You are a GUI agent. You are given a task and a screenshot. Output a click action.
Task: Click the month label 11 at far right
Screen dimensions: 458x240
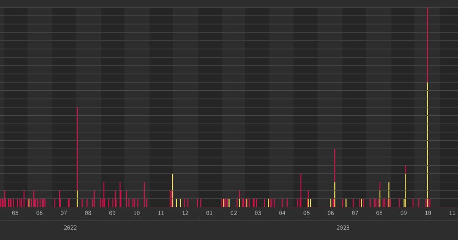click(452, 213)
